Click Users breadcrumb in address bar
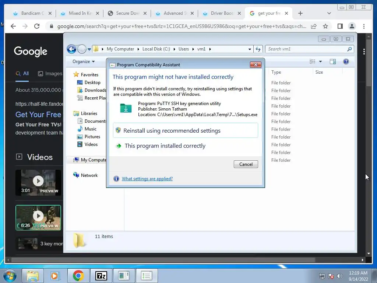Image resolution: width=377 pixels, height=283 pixels. click(184, 49)
